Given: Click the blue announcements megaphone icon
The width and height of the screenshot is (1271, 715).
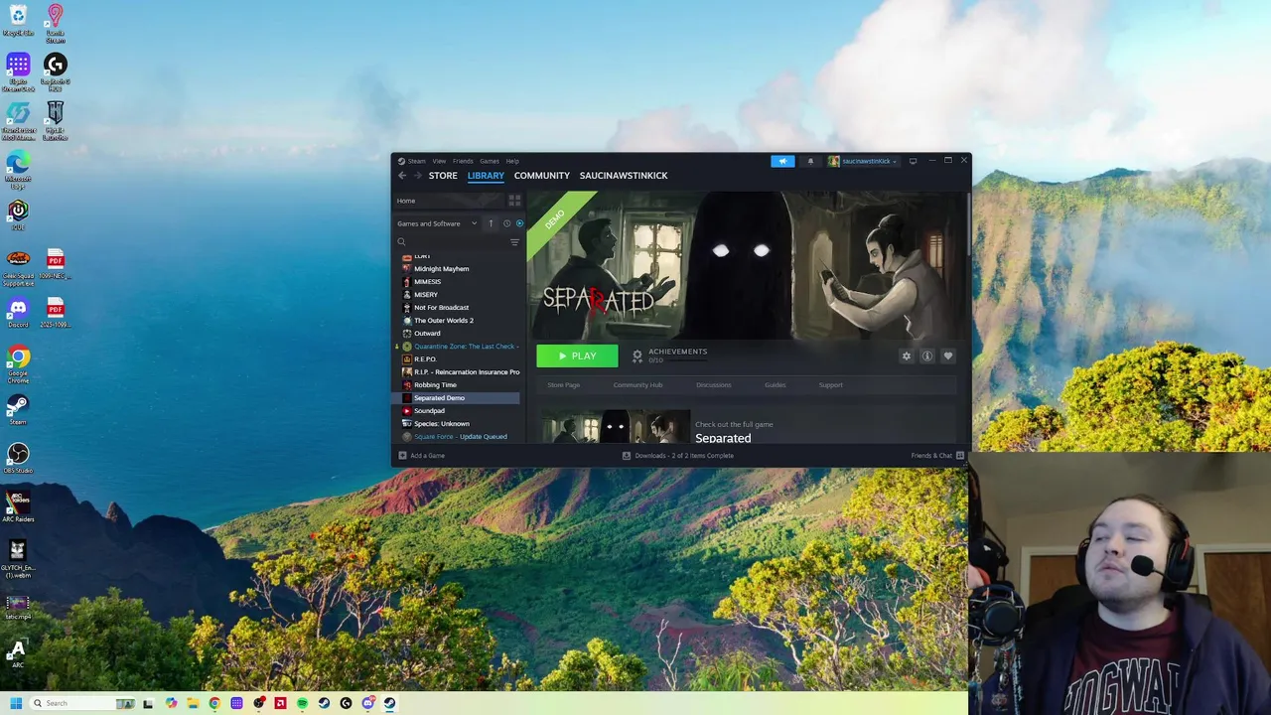Looking at the screenshot, I should 782,161.
